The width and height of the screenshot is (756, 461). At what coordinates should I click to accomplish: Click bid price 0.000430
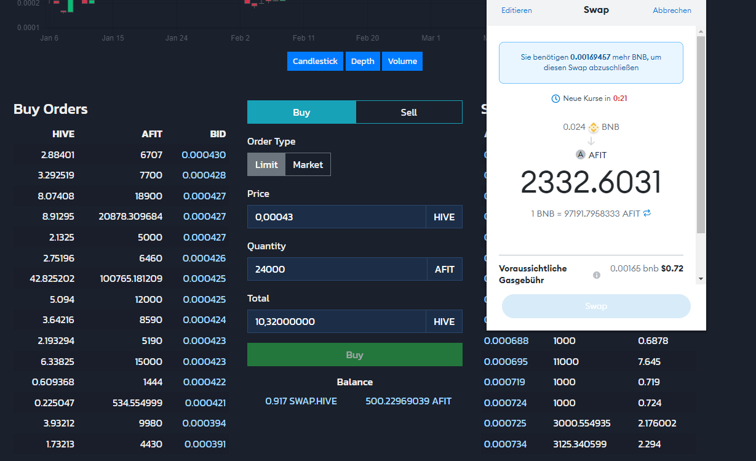tap(204, 154)
